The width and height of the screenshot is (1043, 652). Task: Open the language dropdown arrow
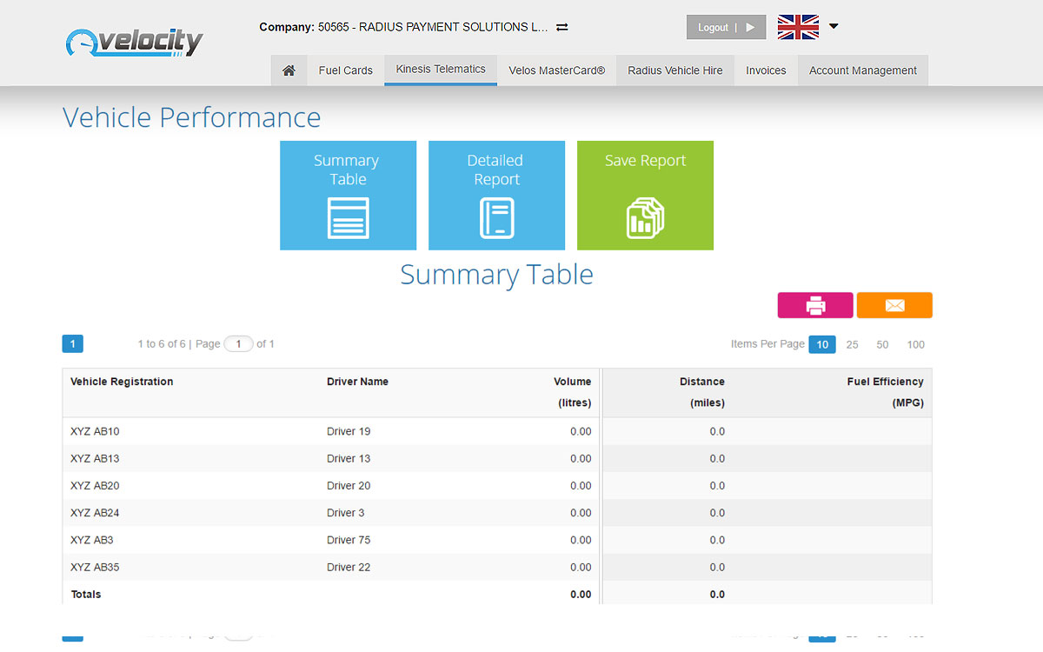834,26
